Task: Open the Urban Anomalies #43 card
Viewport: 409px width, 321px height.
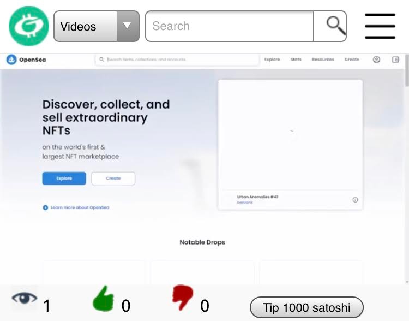Action: tap(290, 145)
